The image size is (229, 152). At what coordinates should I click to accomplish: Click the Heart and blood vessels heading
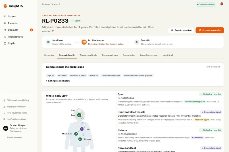coord(132,112)
